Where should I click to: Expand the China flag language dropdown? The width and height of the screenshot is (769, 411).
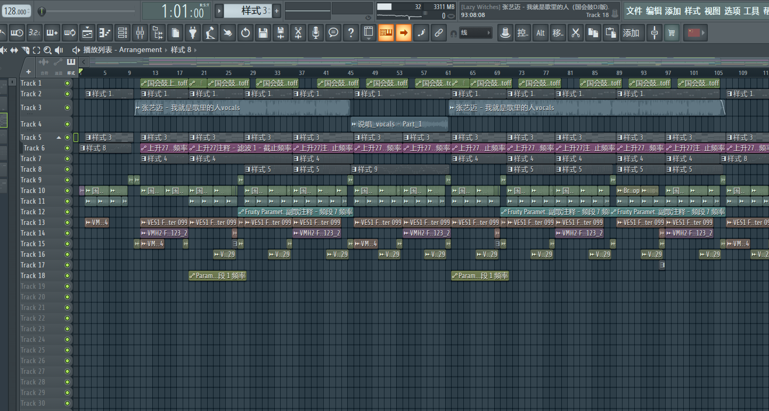[x=696, y=33]
